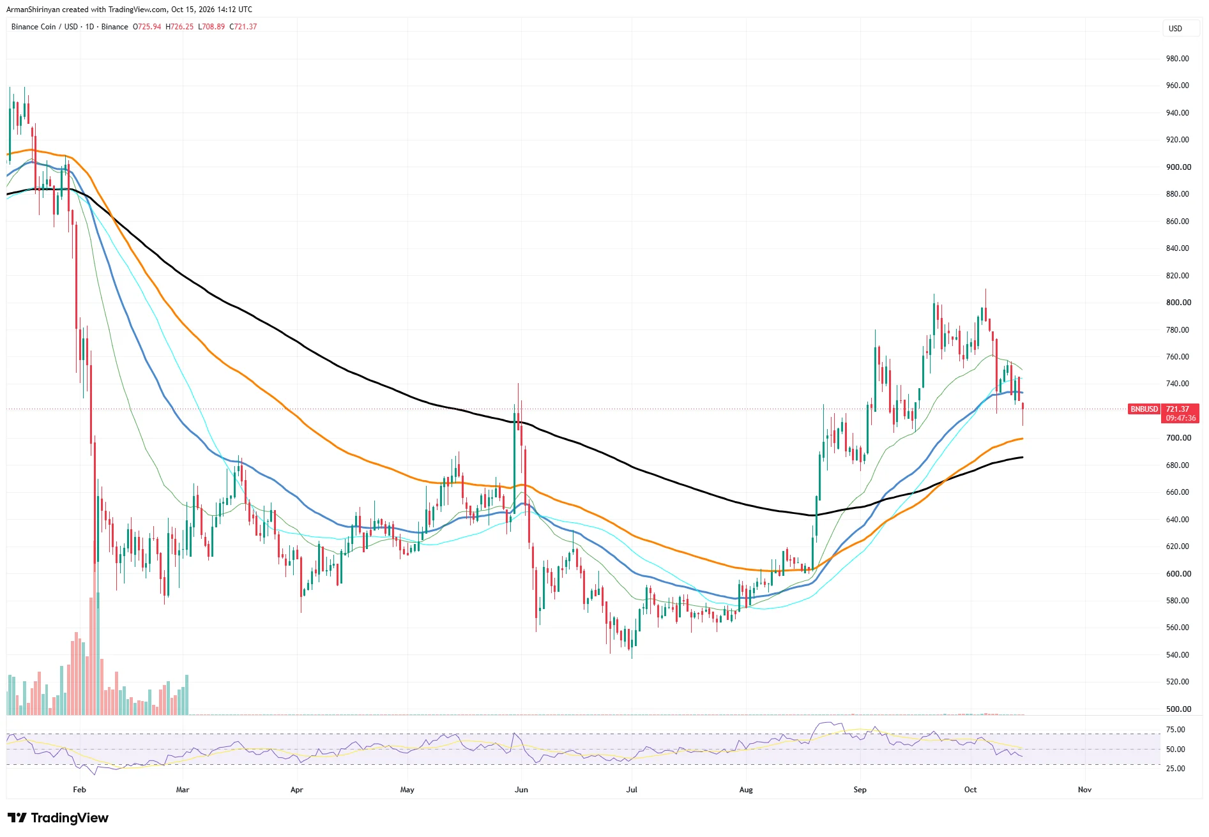The width and height of the screenshot is (1209, 837).
Task: Click the high value H726.25
Action: point(179,27)
